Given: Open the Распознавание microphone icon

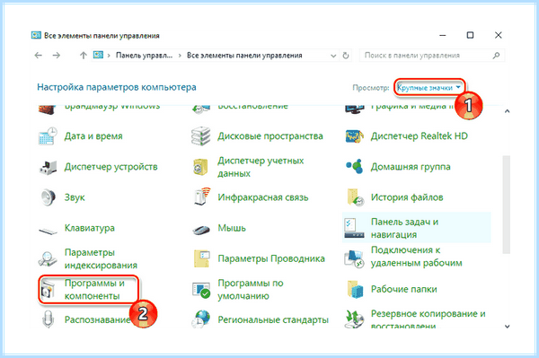Looking at the screenshot, I should (49, 319).
